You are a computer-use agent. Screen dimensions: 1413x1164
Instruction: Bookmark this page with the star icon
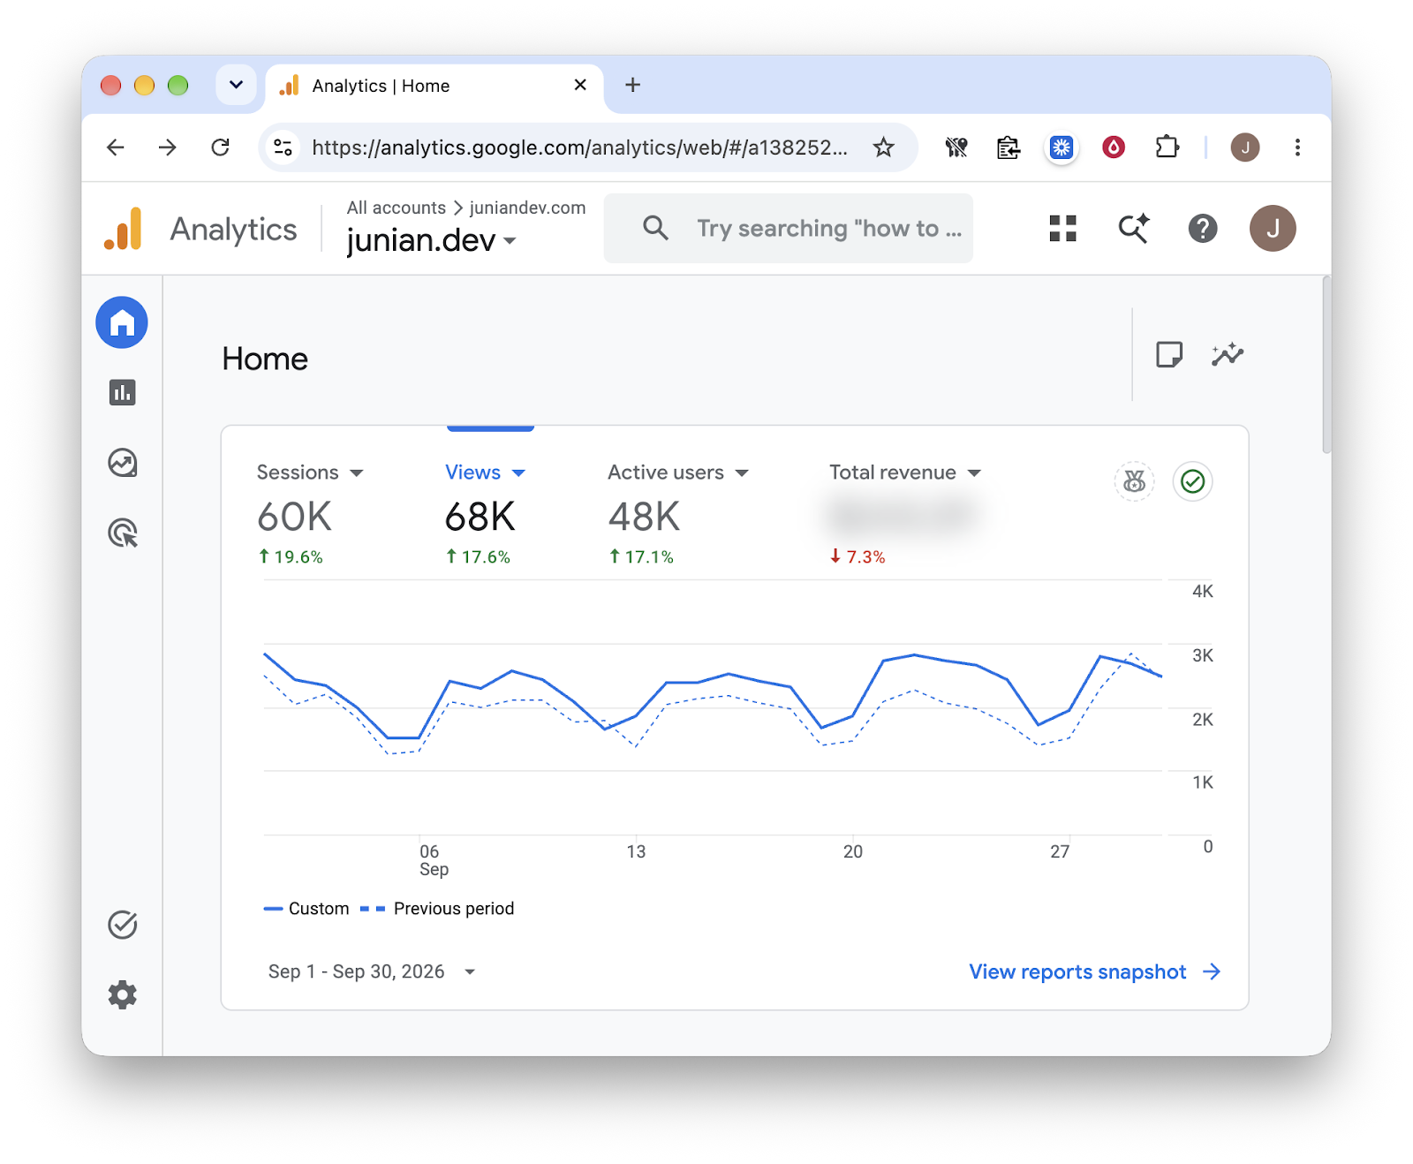[883, 147]
